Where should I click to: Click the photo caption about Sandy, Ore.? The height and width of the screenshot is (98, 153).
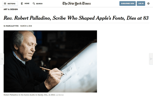click(x=30, y=95)
